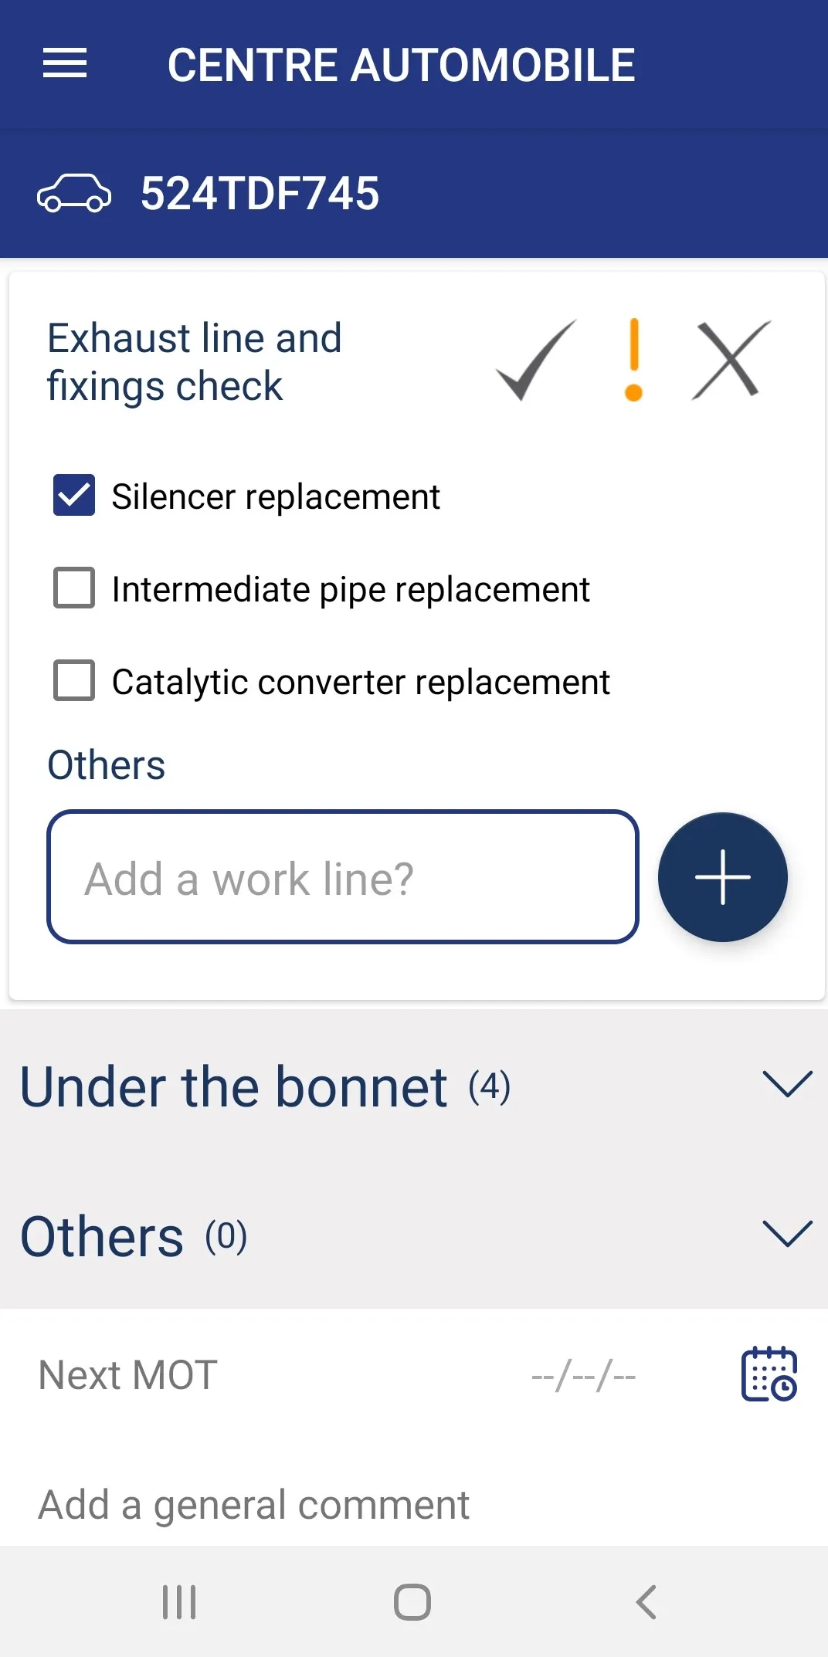Mark exhaust check as OK with checkmark
Viewport: 828px width, 1657px height.
click(x=535, y=360)
